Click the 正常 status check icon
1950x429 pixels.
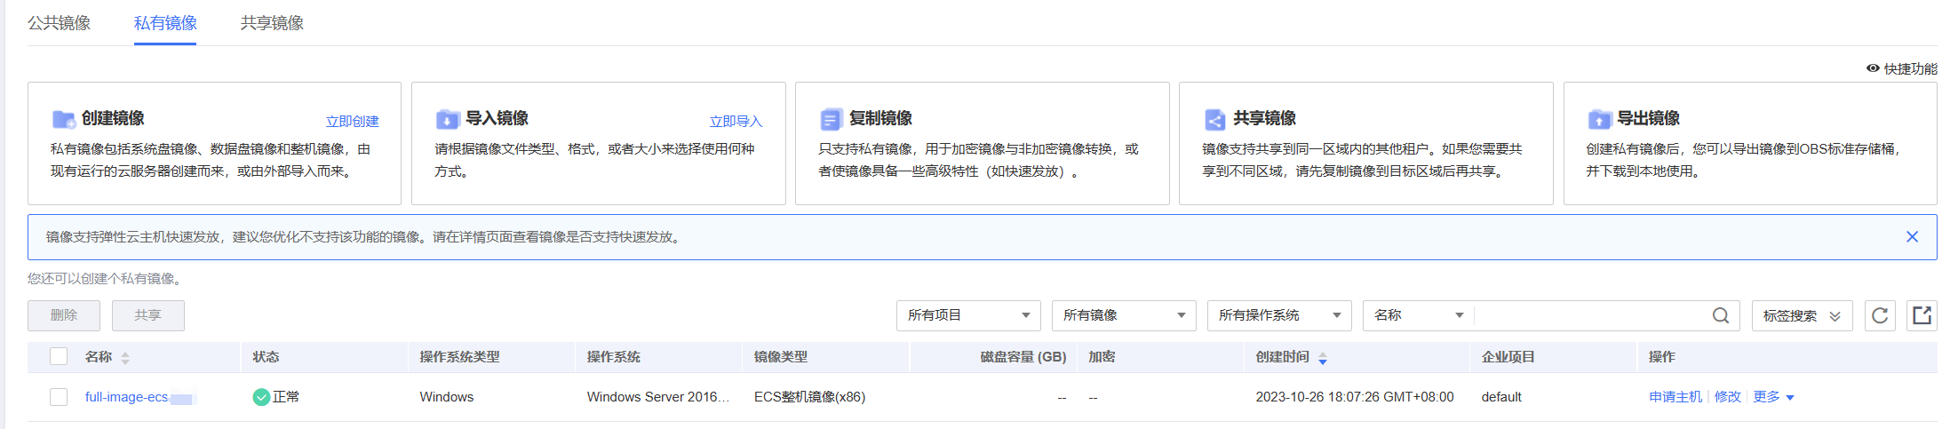point(261,397)
